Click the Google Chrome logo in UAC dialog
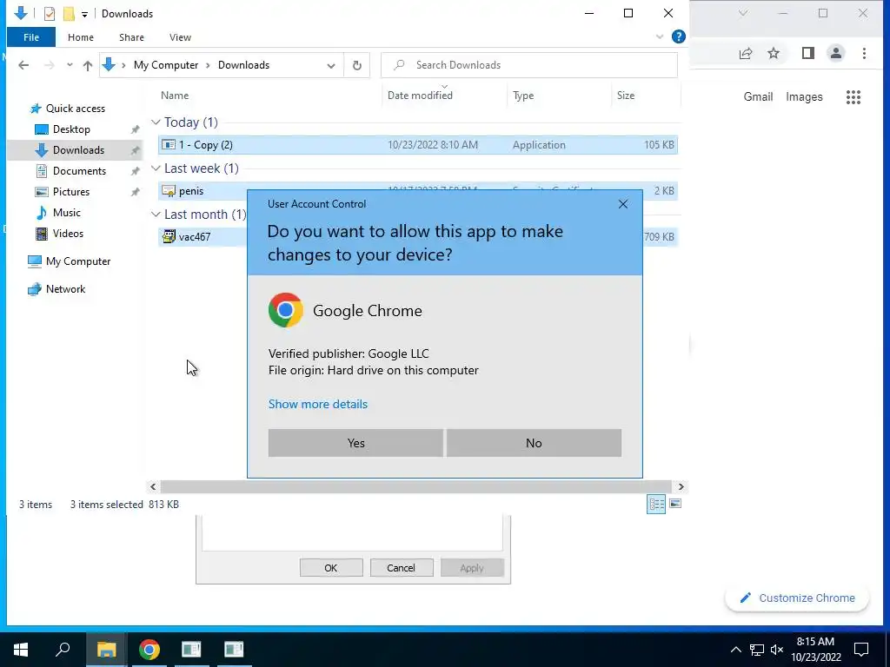Image resolution: width=890 pixels, height=667 pixels. (285, 310)
